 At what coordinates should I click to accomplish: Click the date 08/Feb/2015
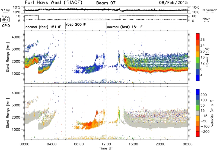click(173, 2)
